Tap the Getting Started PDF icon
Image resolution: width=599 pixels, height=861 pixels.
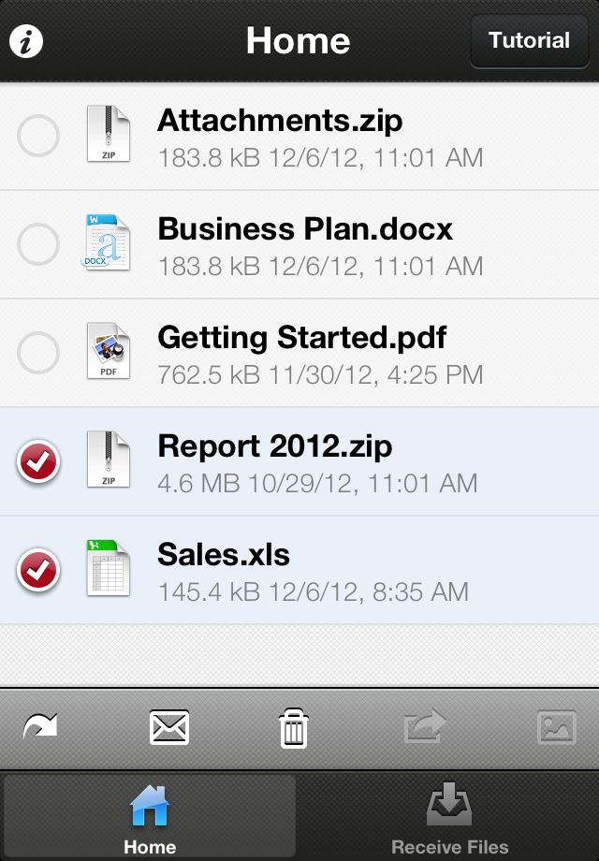click(x=109, y=351)
